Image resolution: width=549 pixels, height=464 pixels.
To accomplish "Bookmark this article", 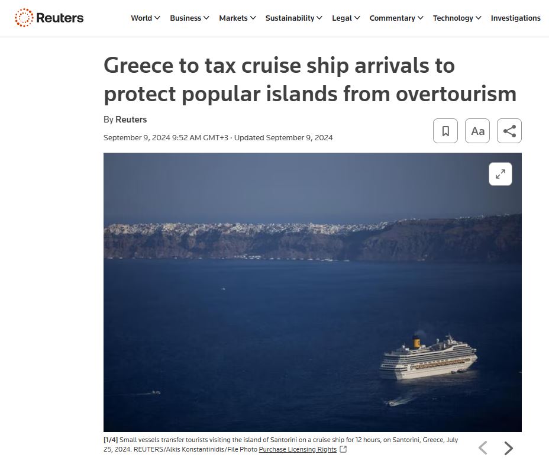I will (x=445, y=131).
